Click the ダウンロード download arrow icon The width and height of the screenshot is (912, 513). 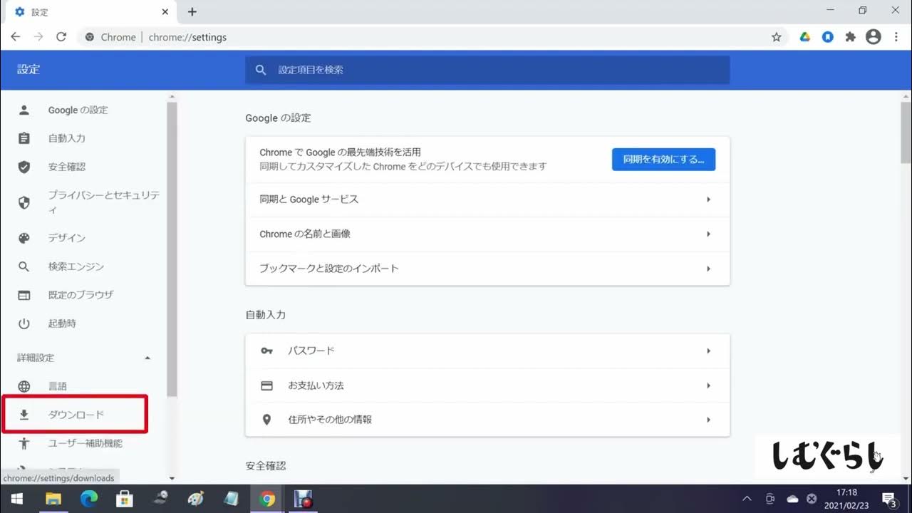(x=24, y=415)
